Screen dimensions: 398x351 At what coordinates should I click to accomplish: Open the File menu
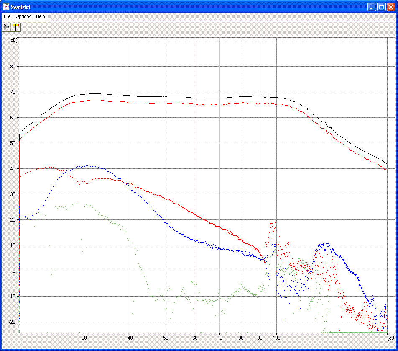click(x=7, y=16)
